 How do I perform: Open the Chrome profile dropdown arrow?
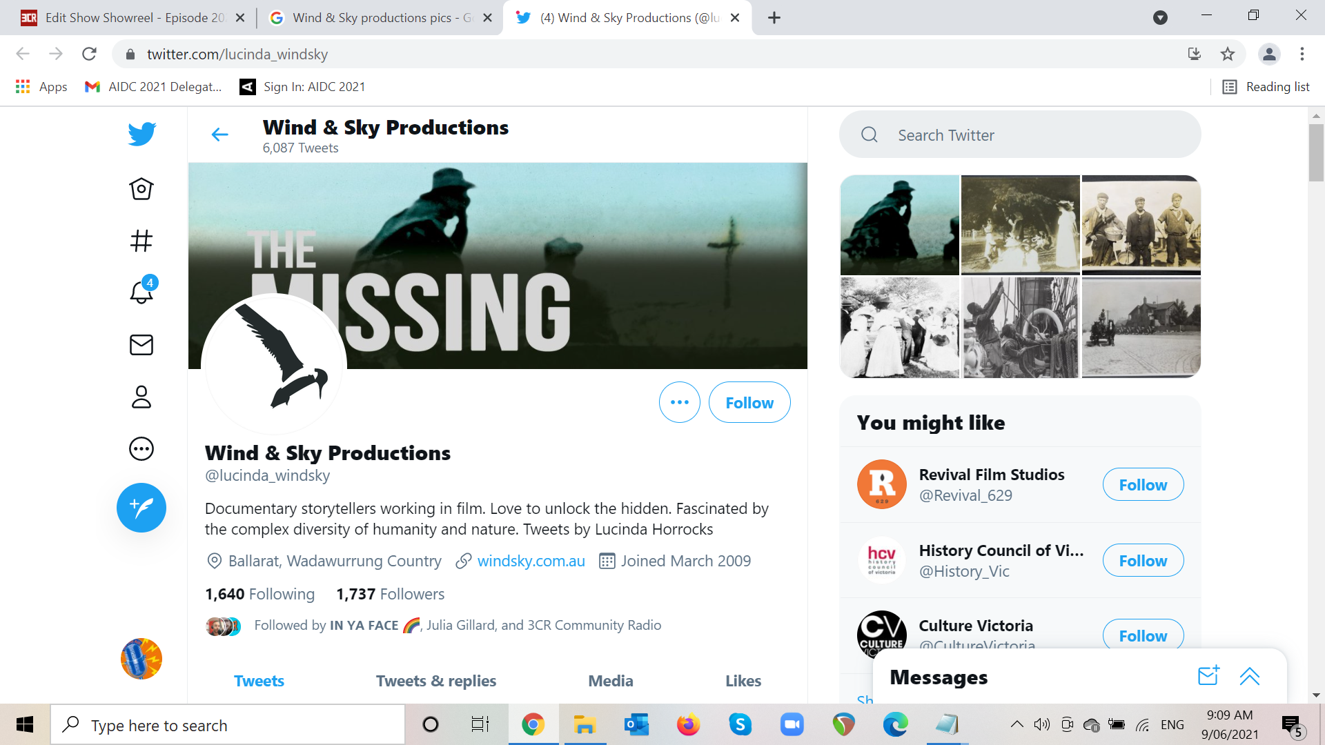pyautogui.click(x=1160, y=18)
